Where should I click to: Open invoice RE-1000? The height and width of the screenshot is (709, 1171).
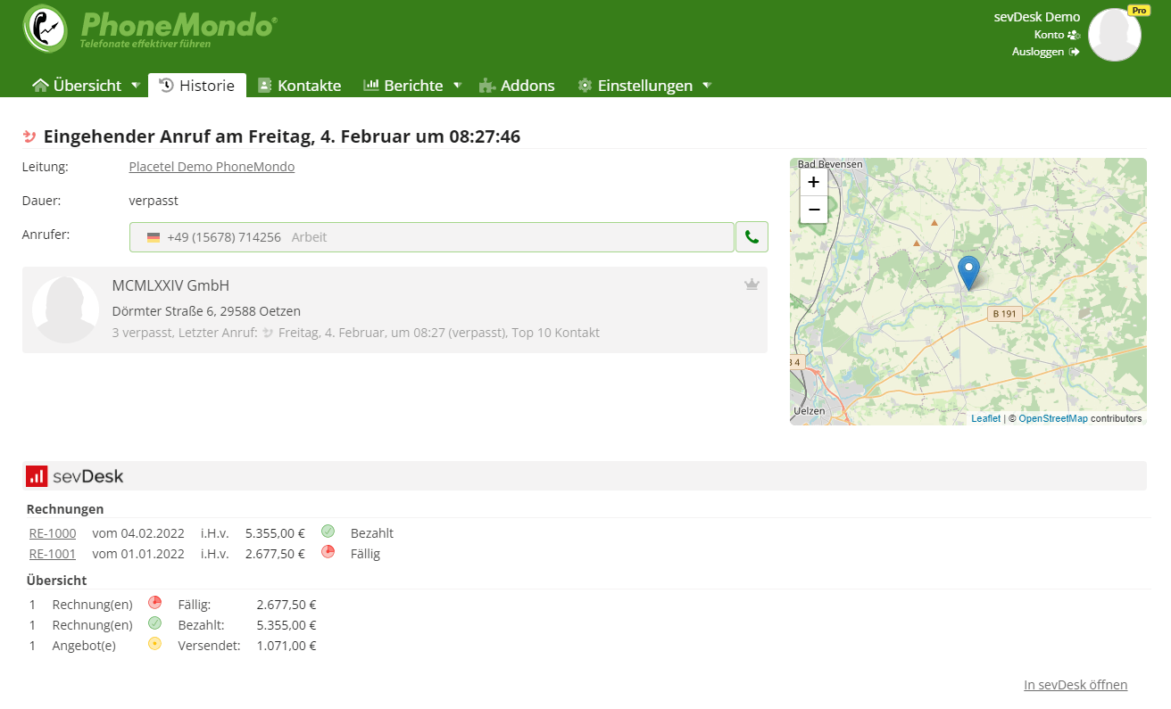coord(53,533)
